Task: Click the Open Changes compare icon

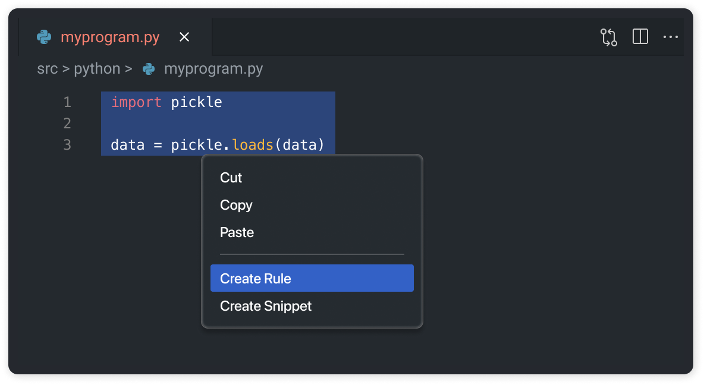Action: [608, 36]
